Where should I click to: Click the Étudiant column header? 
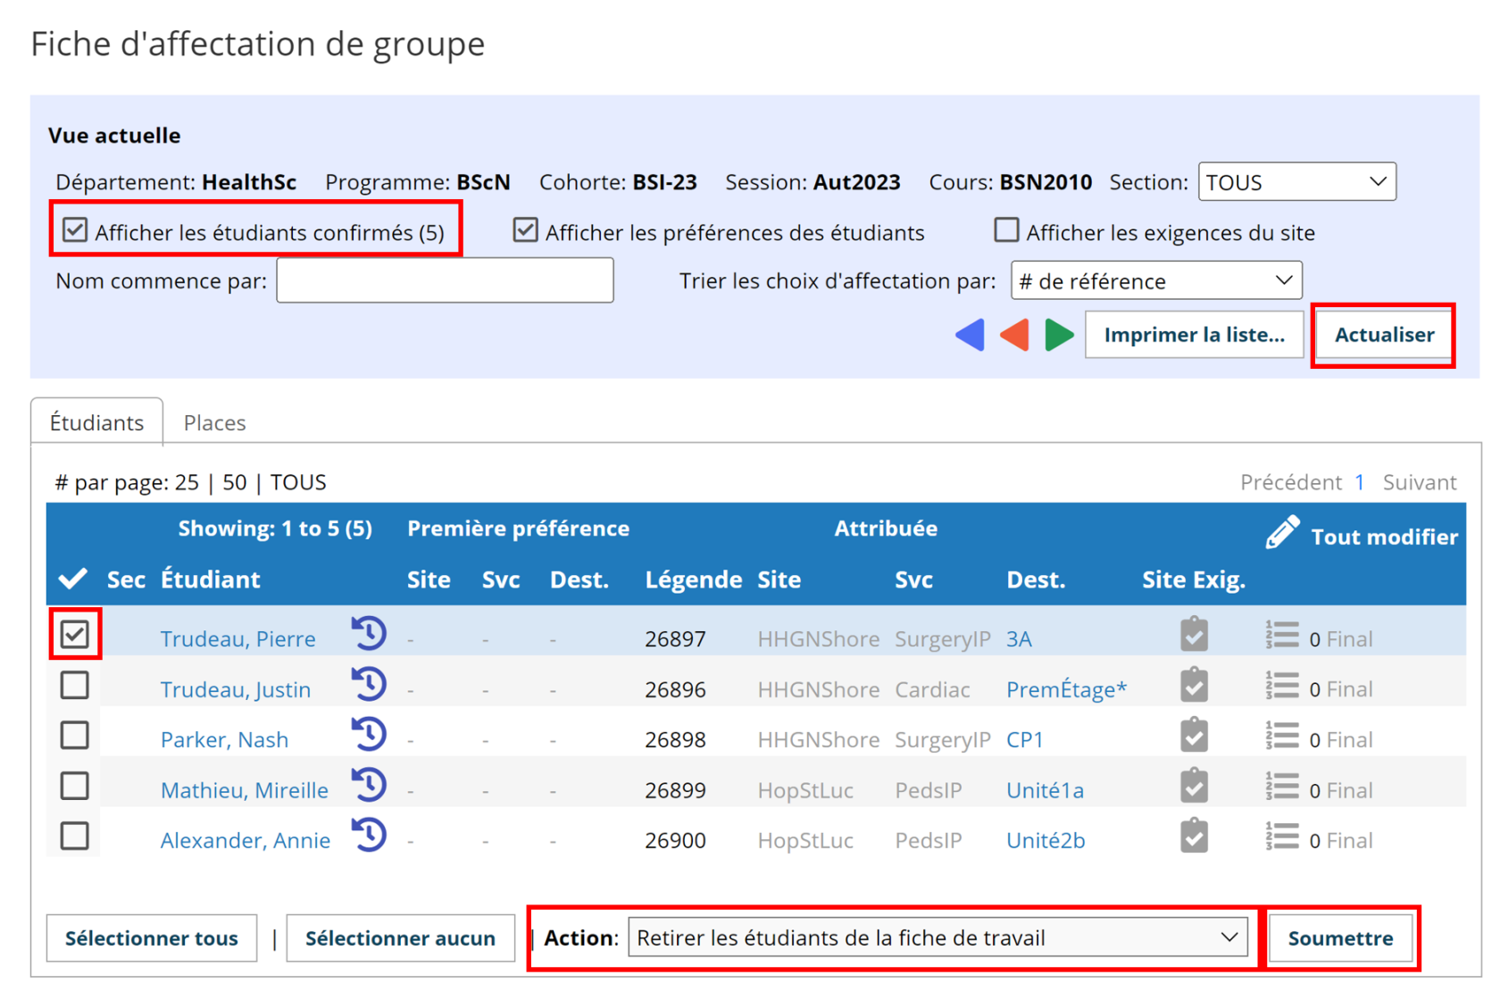(x=211, y=579)
